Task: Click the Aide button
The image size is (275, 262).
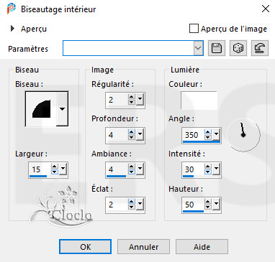Action: tap(202, 247)
